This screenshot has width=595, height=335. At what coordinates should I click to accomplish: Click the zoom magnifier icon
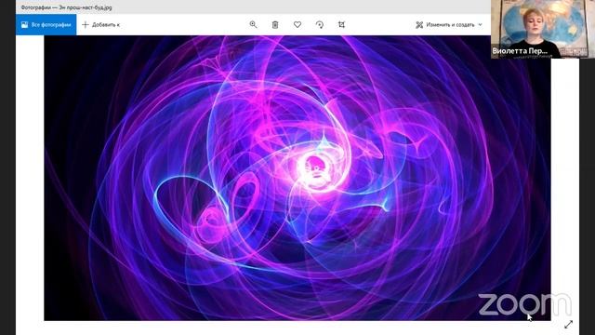click(x=253, y=25)
